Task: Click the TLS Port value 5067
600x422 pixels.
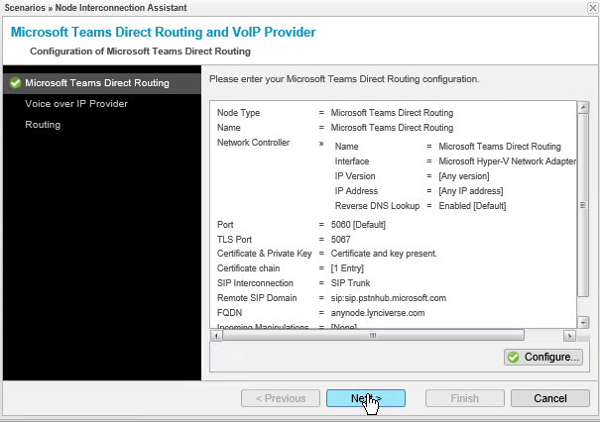Action: coord(341,238)
